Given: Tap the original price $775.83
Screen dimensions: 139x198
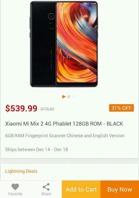Looking at the screenshot, I should point(47,109).
